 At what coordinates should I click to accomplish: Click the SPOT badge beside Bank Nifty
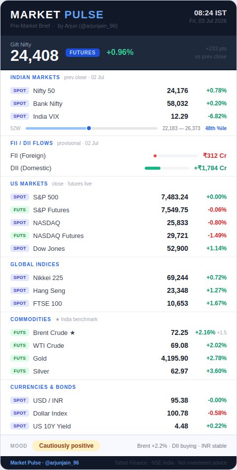point(20,103)
